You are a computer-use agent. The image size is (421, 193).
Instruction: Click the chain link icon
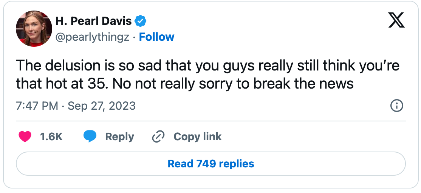[x=158, y=137]
